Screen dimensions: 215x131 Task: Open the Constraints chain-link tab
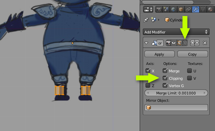[x=188, y=9]
